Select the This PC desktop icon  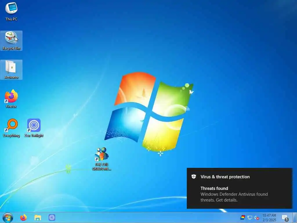point(11,12)
